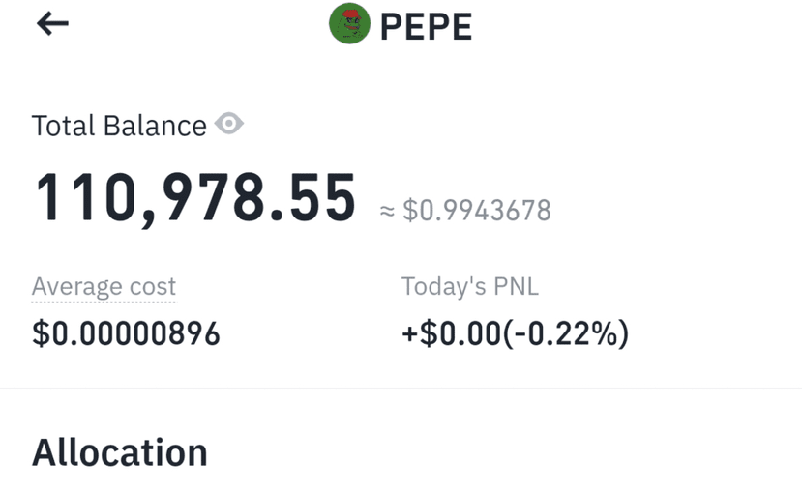
Task: Tap the (-0.22%) percentage change
Action: click(566, 333)
